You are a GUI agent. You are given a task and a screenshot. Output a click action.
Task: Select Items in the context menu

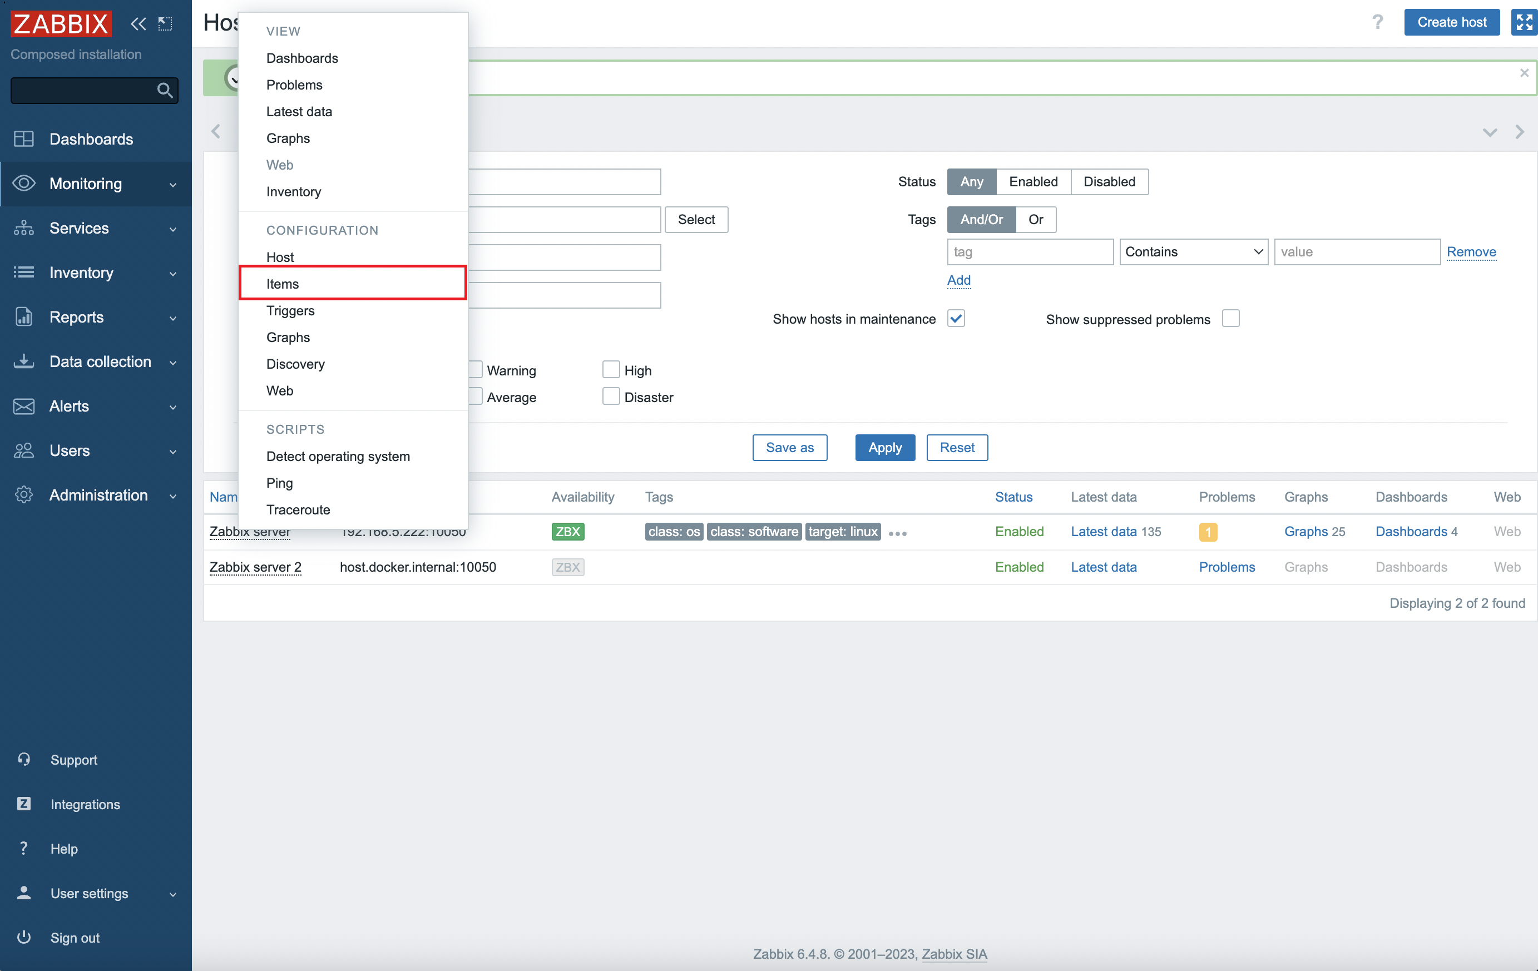353,284
